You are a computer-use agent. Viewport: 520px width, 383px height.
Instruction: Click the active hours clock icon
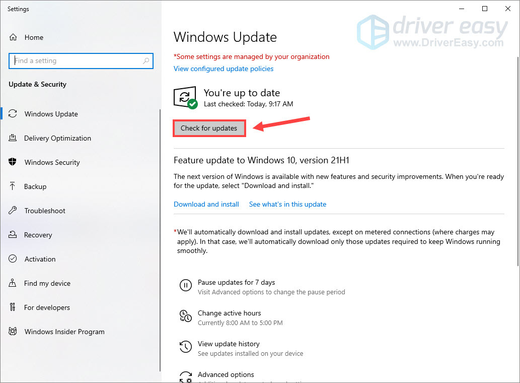coord(185,316)
